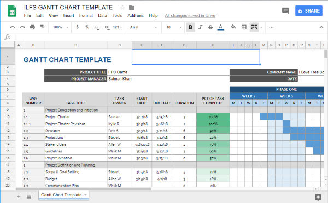The image size is (328, 203).
Task: Toggle Bold formatting button
Action: [190, 27]
